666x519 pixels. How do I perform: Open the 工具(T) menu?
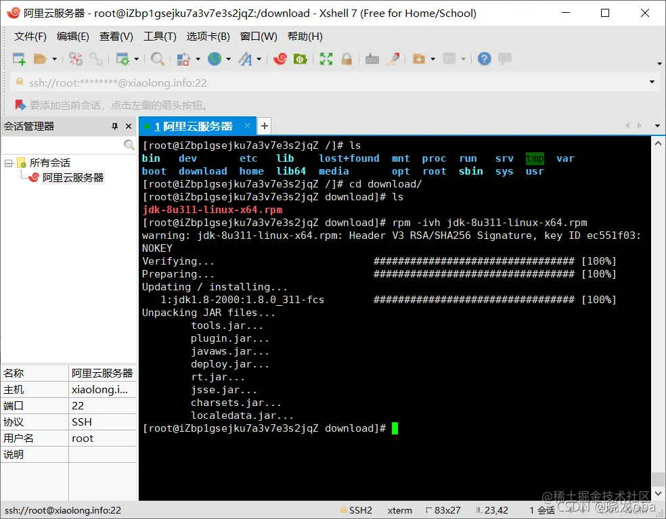click(160, 37)
